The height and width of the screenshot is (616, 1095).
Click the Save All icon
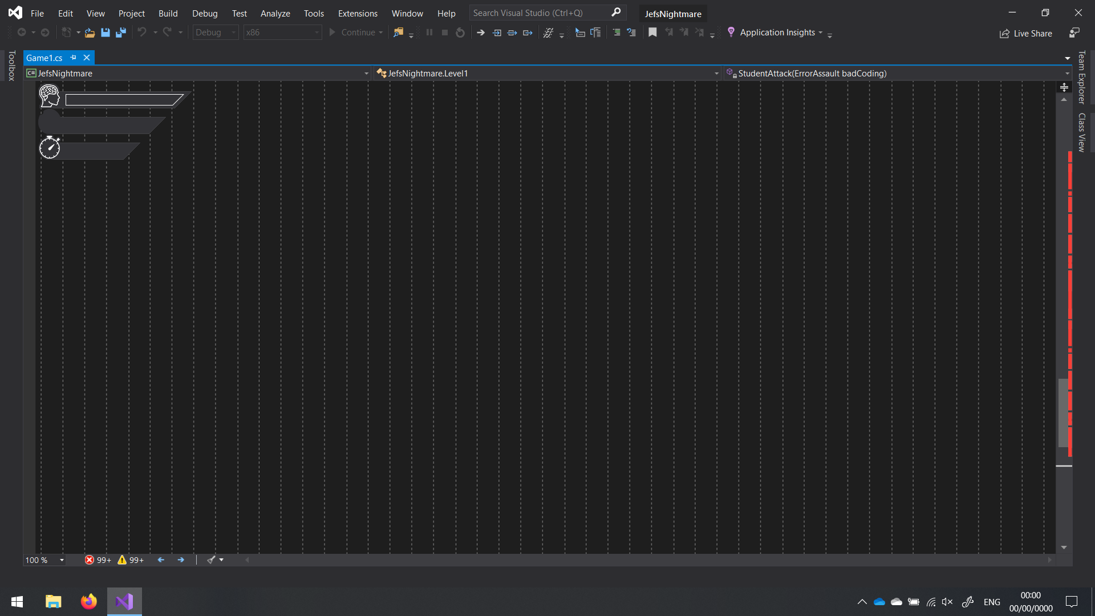[x=121, y=33]
